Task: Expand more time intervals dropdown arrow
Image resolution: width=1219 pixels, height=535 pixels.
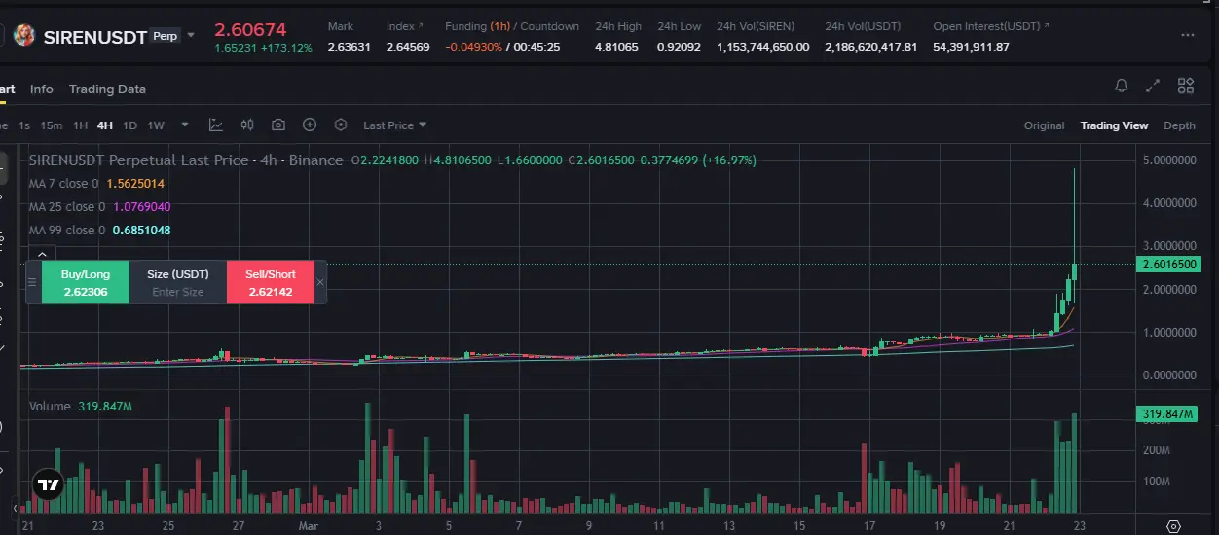Action: click(185, 125)
